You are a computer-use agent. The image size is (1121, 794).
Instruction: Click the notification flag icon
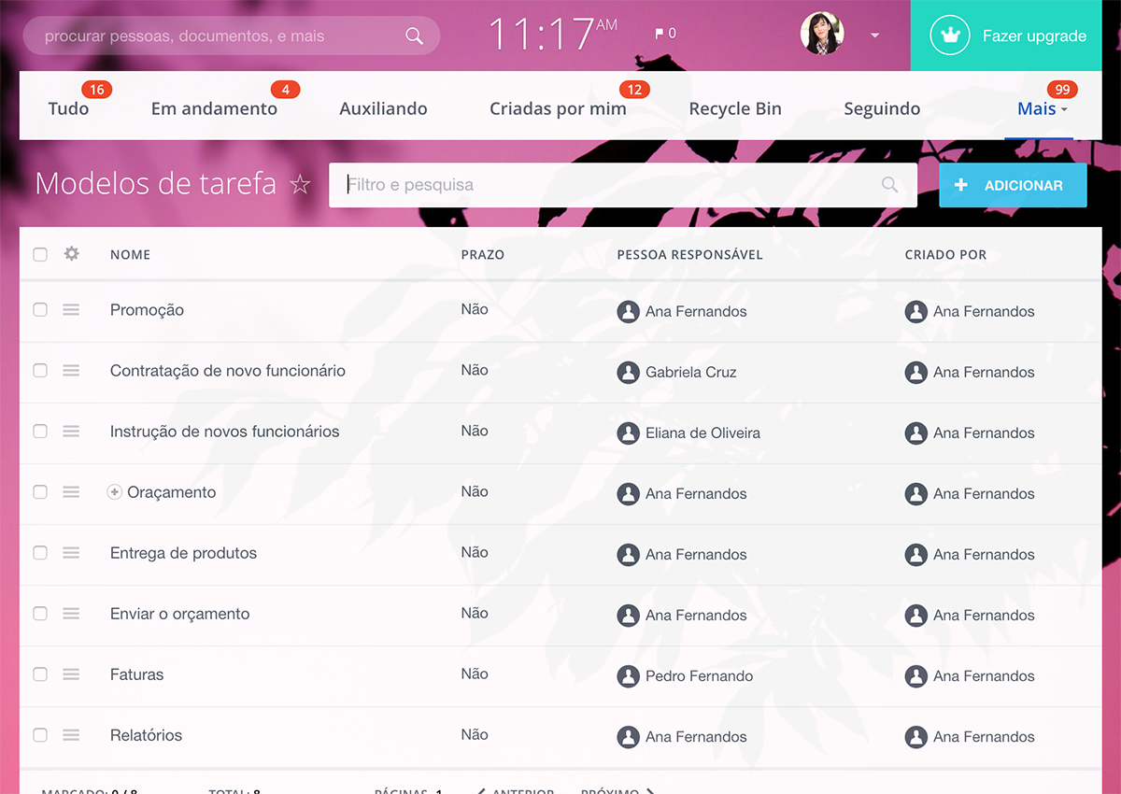click(x=660, y=35)
